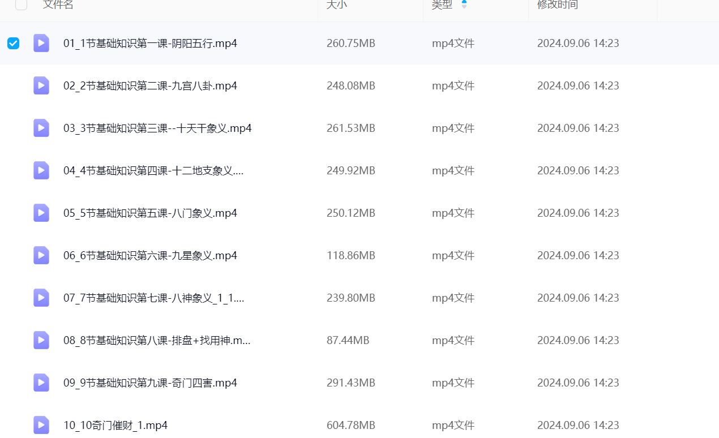
Task: Click the video icon for 阴阳五行.mp4
Action: (x=41, y=43)
